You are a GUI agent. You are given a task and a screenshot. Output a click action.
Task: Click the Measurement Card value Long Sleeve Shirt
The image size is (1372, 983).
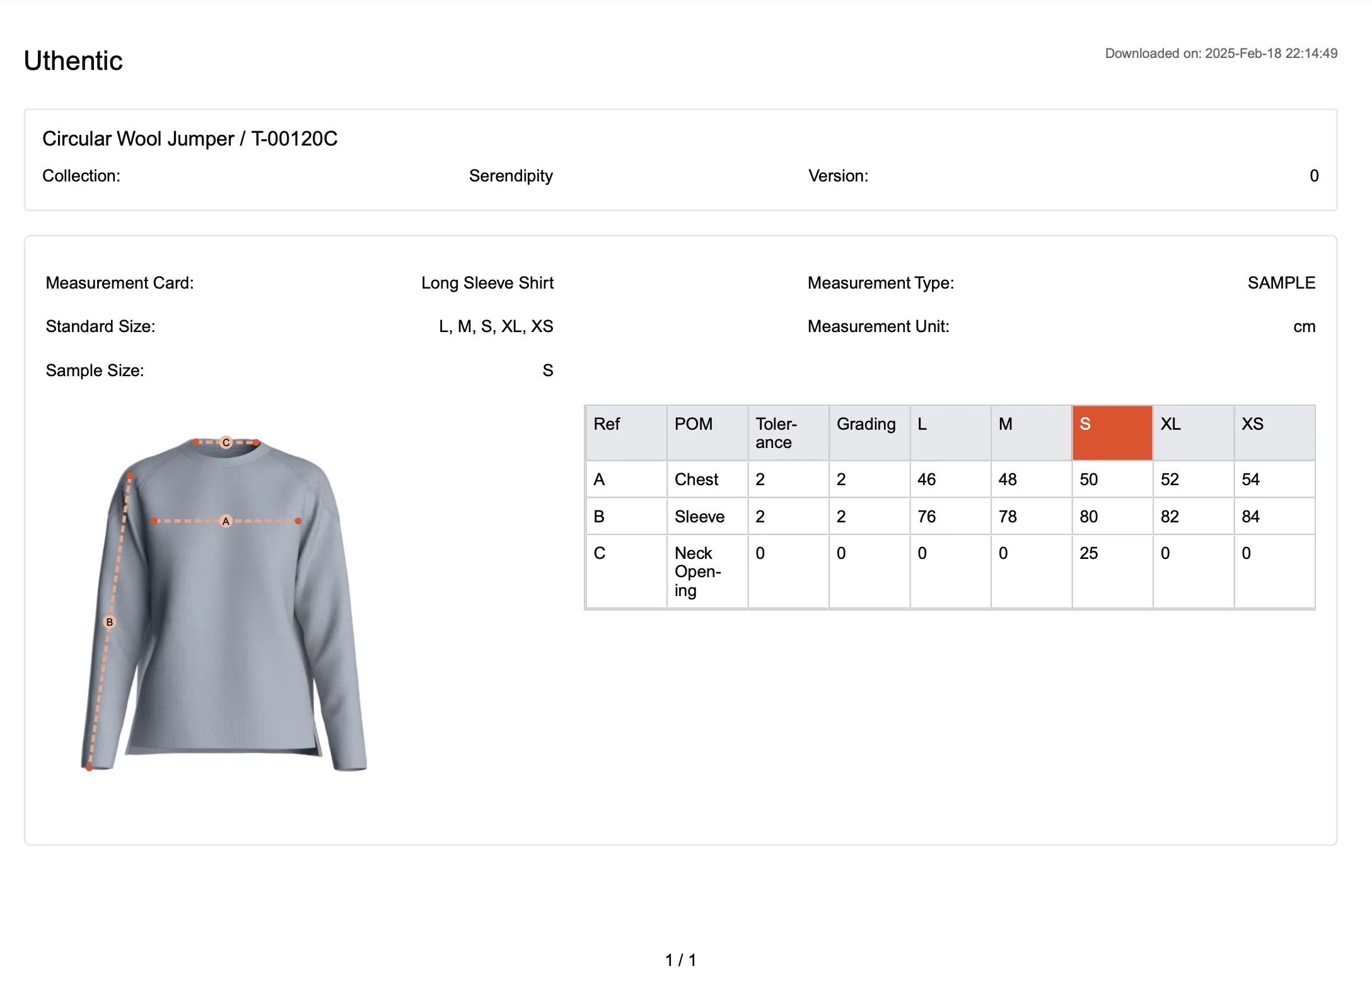[487, 283]
